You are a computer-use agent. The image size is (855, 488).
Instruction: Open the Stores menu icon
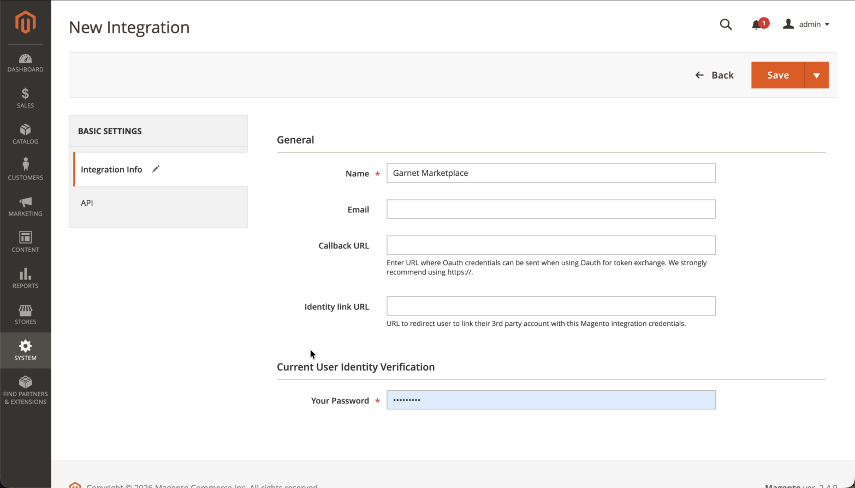[25, 310]
